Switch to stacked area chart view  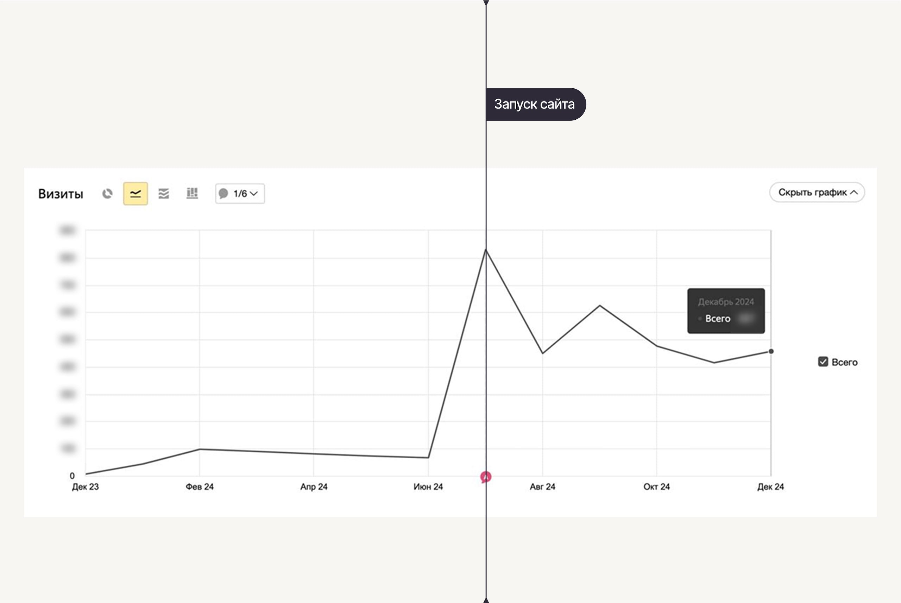[164, 194]
